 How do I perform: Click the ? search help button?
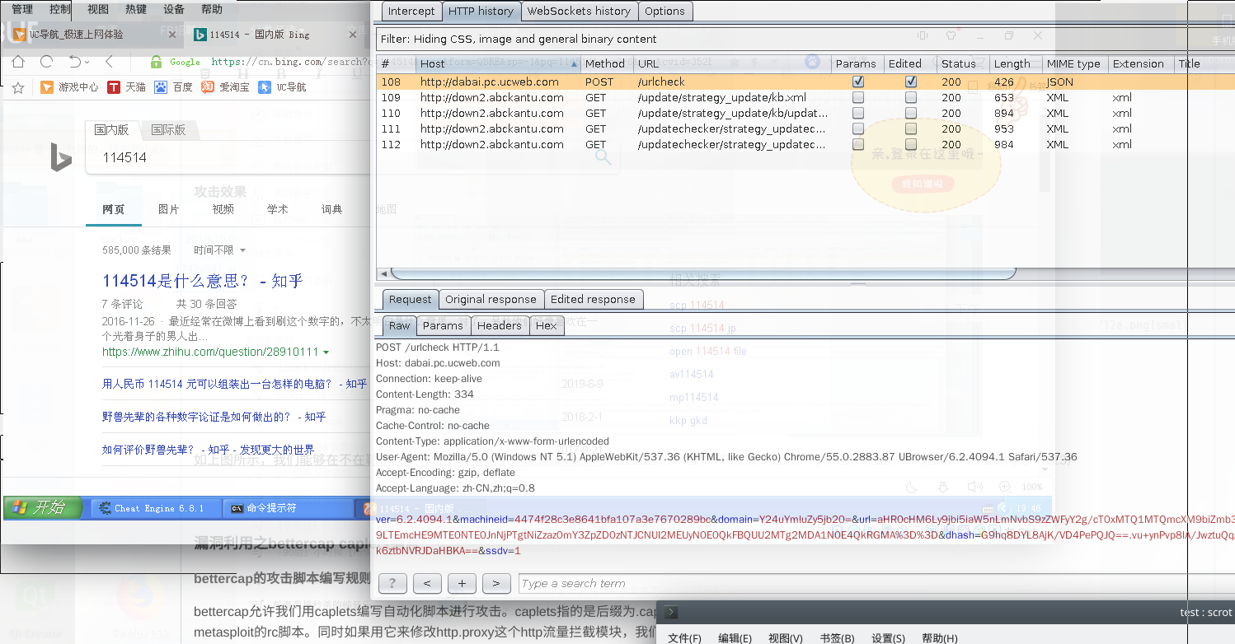(392, 584)
